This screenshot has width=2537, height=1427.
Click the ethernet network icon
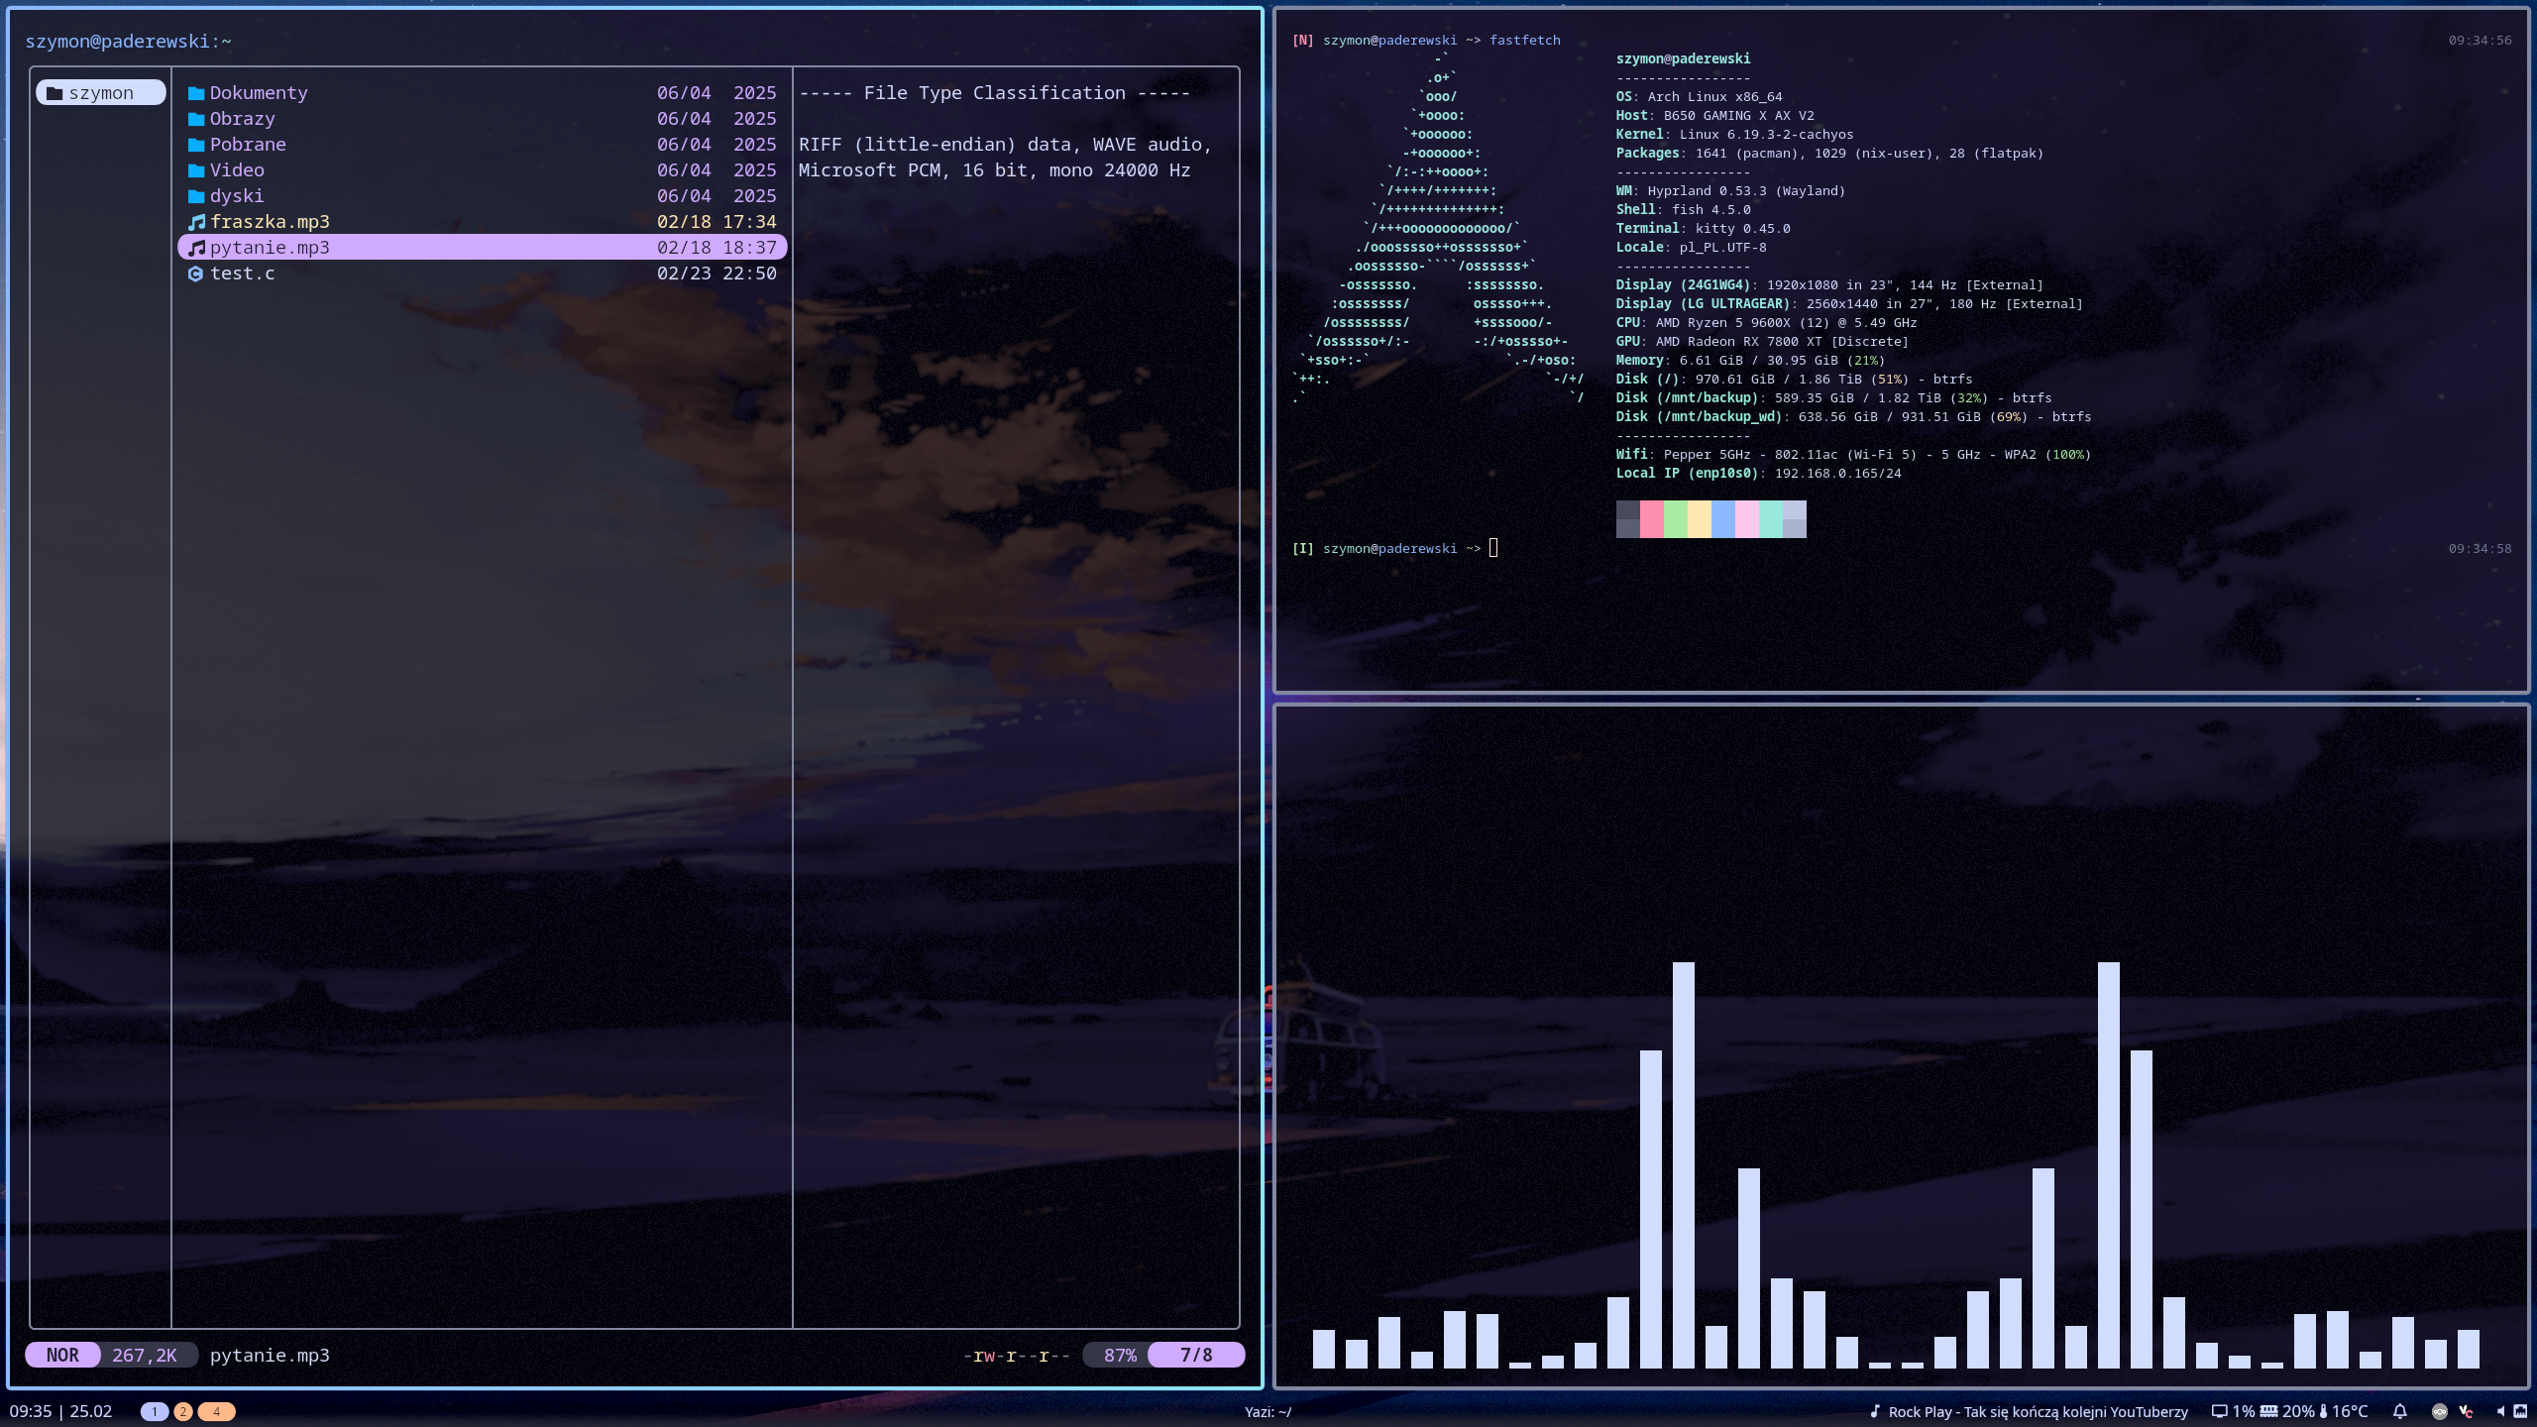pos(2520,1411)
